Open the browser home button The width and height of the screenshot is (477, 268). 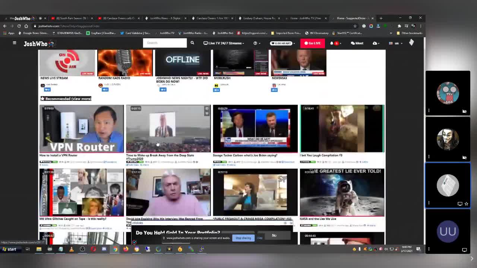point(26,26)
